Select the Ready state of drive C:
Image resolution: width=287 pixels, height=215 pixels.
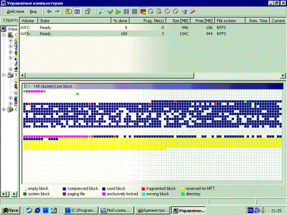coord(46,27)
